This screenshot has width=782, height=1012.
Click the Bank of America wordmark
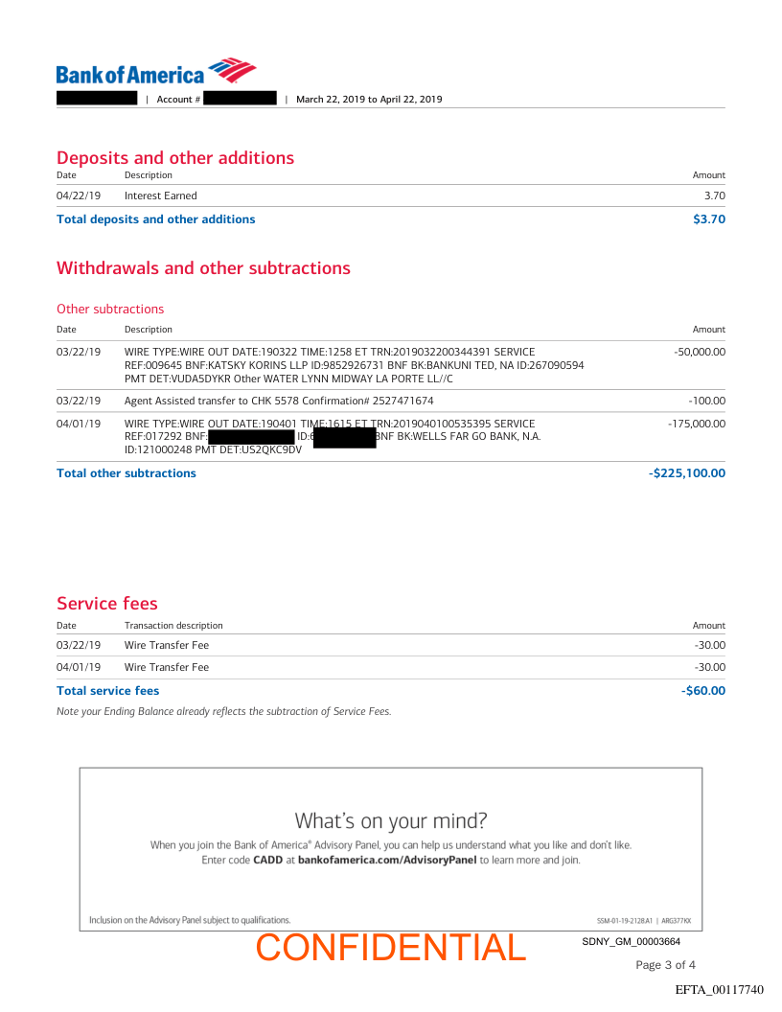coord(130,75)
